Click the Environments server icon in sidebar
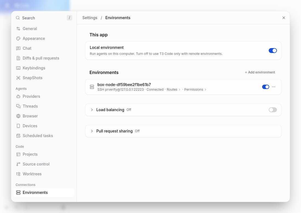 [x=18, y=193]
